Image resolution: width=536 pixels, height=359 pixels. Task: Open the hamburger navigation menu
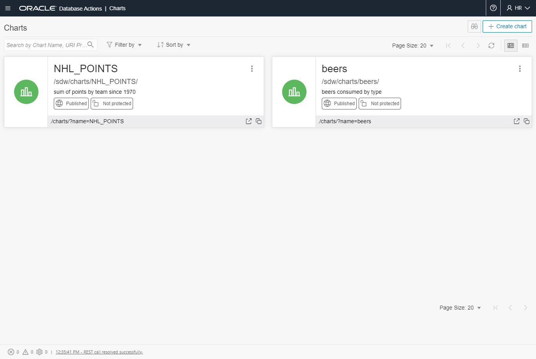[x=8, y=8]
